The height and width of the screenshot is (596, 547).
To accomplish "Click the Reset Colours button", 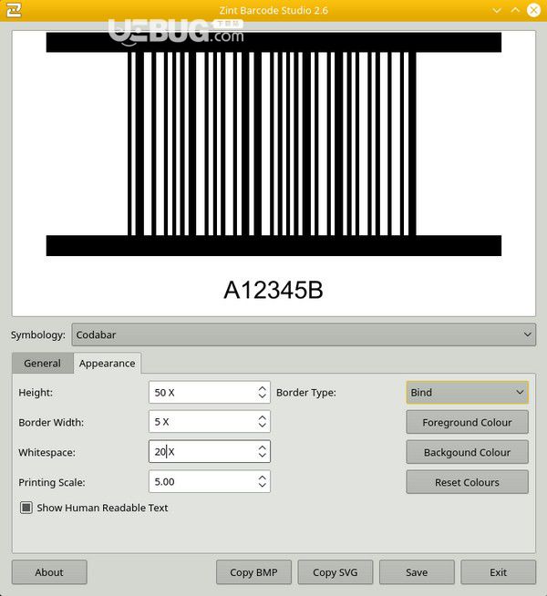I will (x=467, y=482).
